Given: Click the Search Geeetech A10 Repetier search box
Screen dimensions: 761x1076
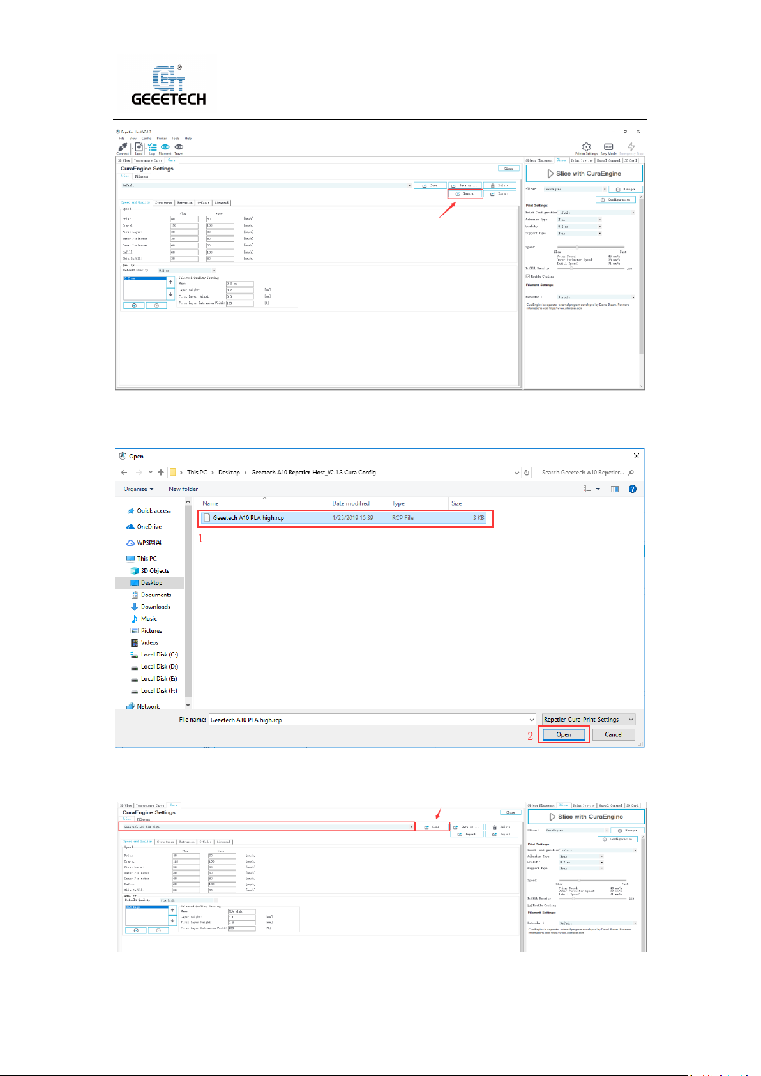Looking at the screenshot, I should click(587, 473).
